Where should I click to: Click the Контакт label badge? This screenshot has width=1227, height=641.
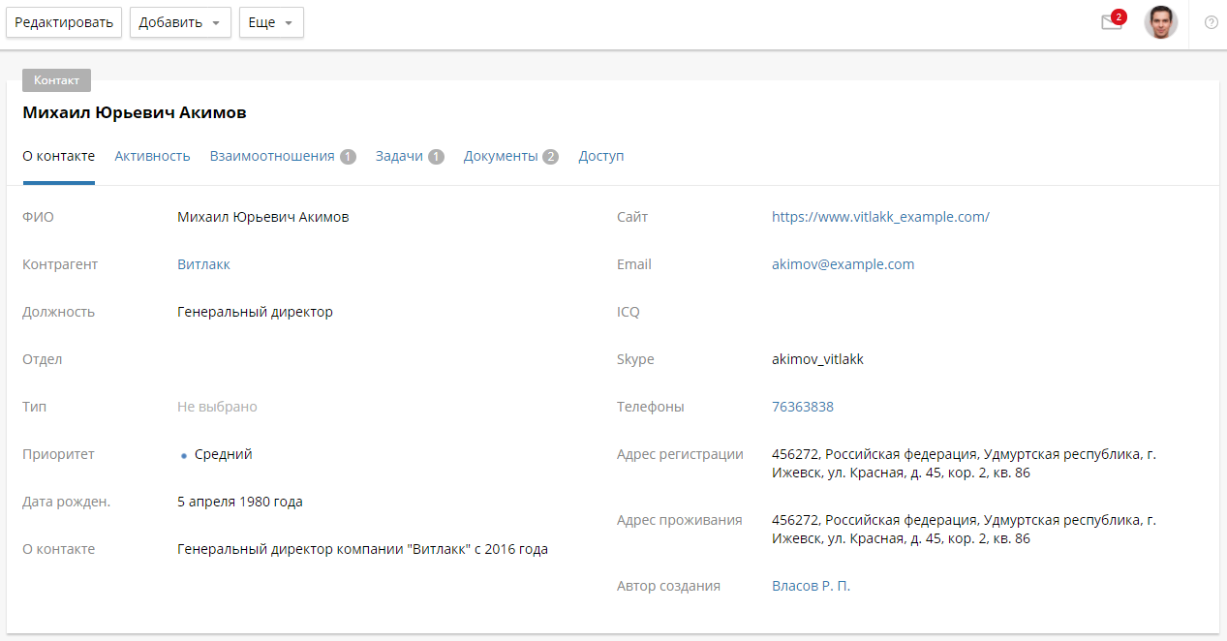56,80
